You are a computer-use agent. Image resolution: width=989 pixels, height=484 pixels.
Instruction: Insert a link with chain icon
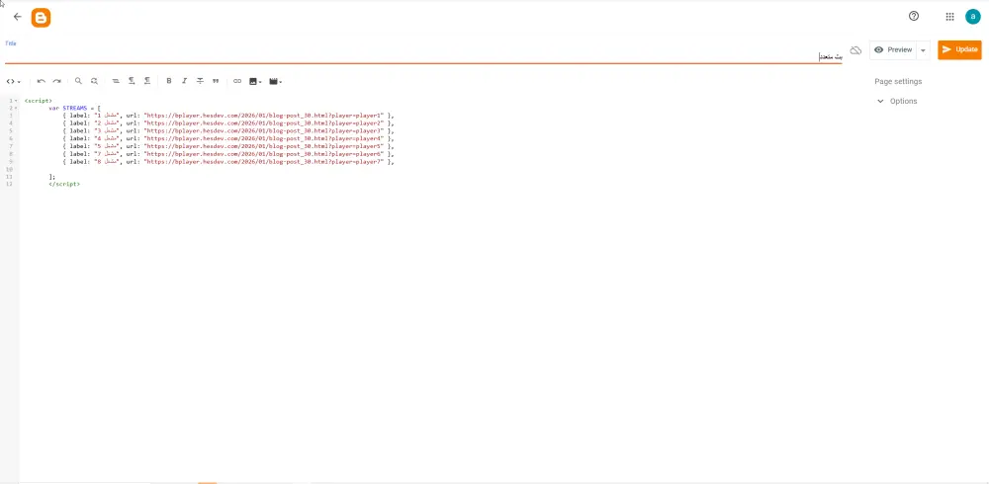(x=237, y=81)
